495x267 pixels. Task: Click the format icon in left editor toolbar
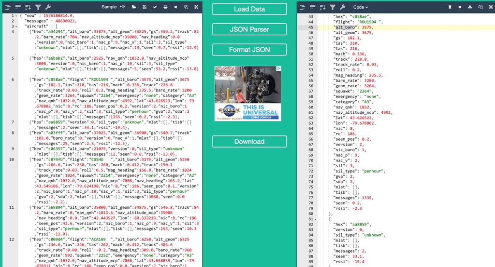click(x=7, y=7)
